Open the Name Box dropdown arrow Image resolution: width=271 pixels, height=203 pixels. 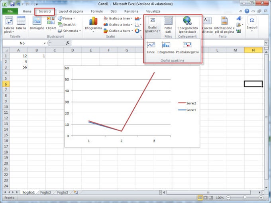click(x=45, y=43)
